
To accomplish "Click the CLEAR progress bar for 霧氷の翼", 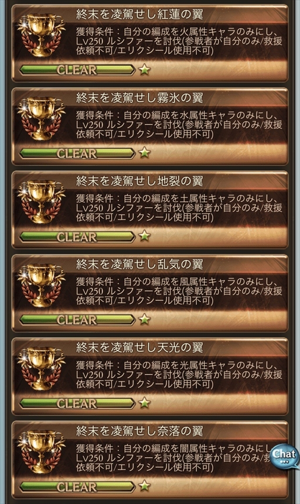I will (x=77, y=153).
